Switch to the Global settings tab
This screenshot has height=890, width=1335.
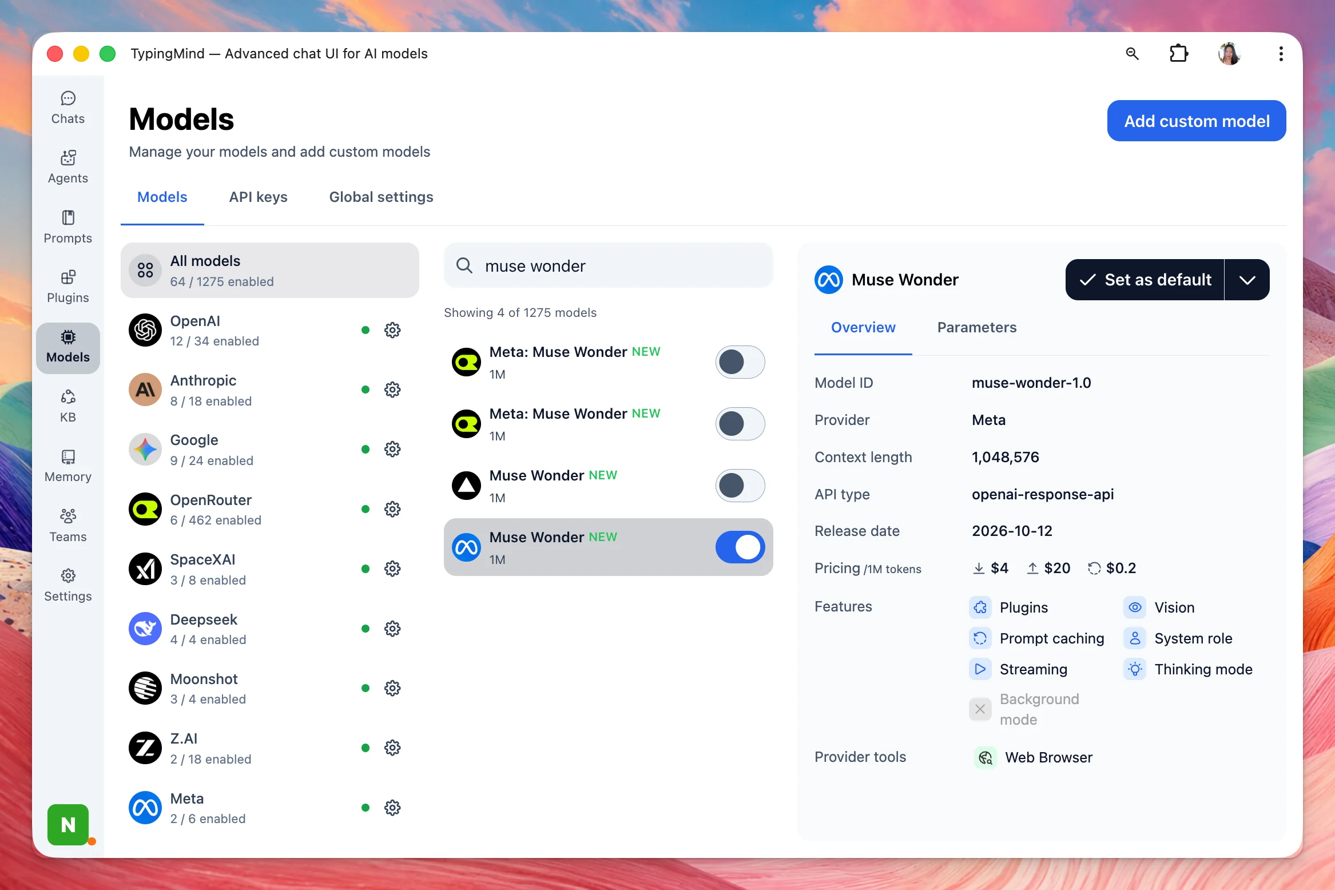[381, 197]
